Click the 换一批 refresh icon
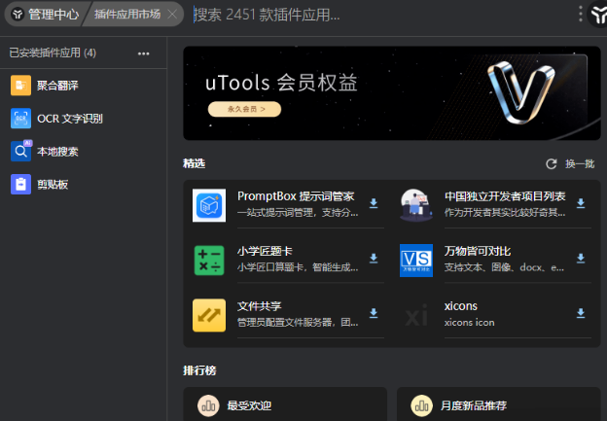This screenshot has width=607, height=421. pos(552,164)
